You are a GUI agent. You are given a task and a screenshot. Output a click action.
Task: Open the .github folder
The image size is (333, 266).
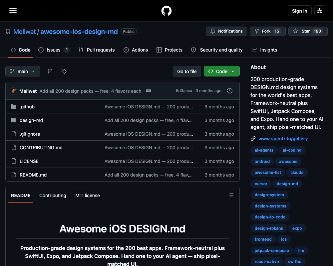(27, 107)
